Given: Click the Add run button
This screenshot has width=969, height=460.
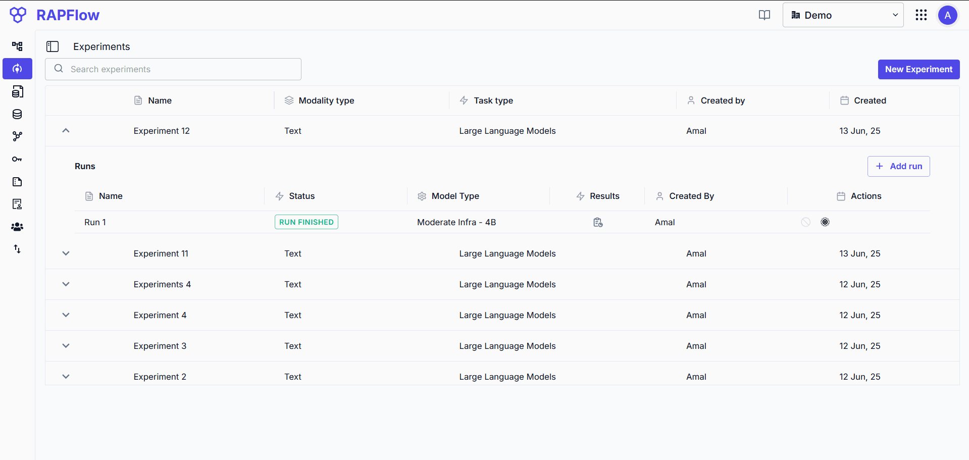Looking at the screenshot, I should pos(898,166).
